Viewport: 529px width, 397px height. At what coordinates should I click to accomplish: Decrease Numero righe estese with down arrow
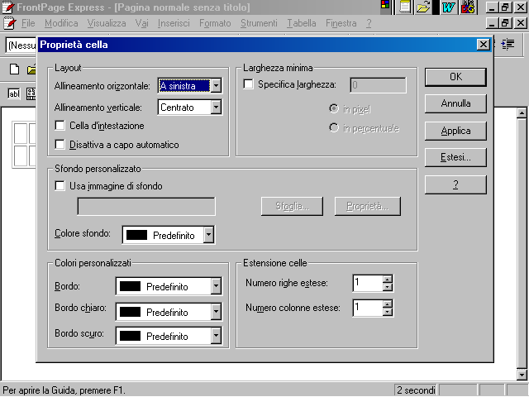tap(388, 287)
